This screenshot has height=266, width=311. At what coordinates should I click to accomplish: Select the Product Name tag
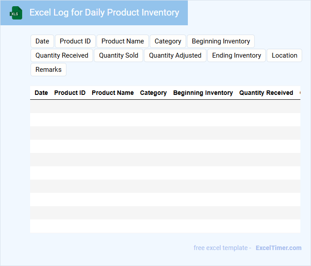123,41
